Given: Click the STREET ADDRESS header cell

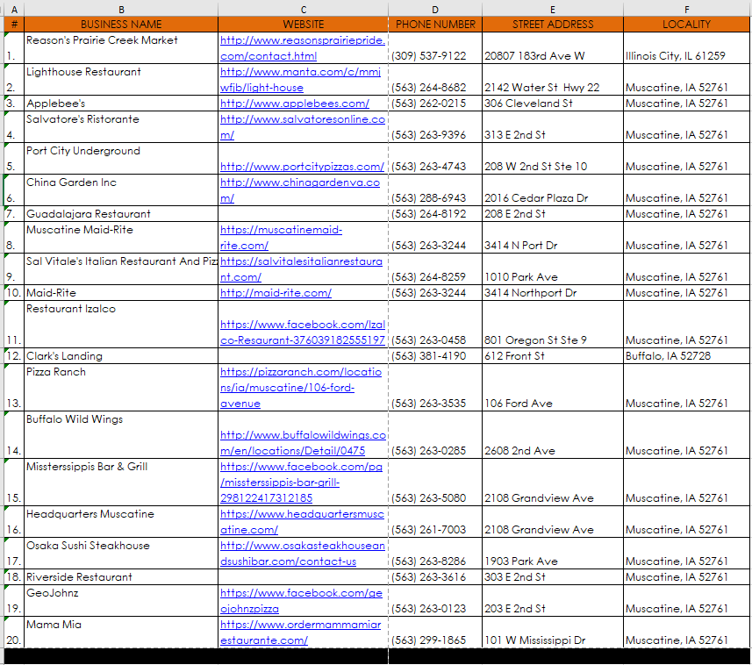Looking at the screenshot, I should [x=553, y=24].
